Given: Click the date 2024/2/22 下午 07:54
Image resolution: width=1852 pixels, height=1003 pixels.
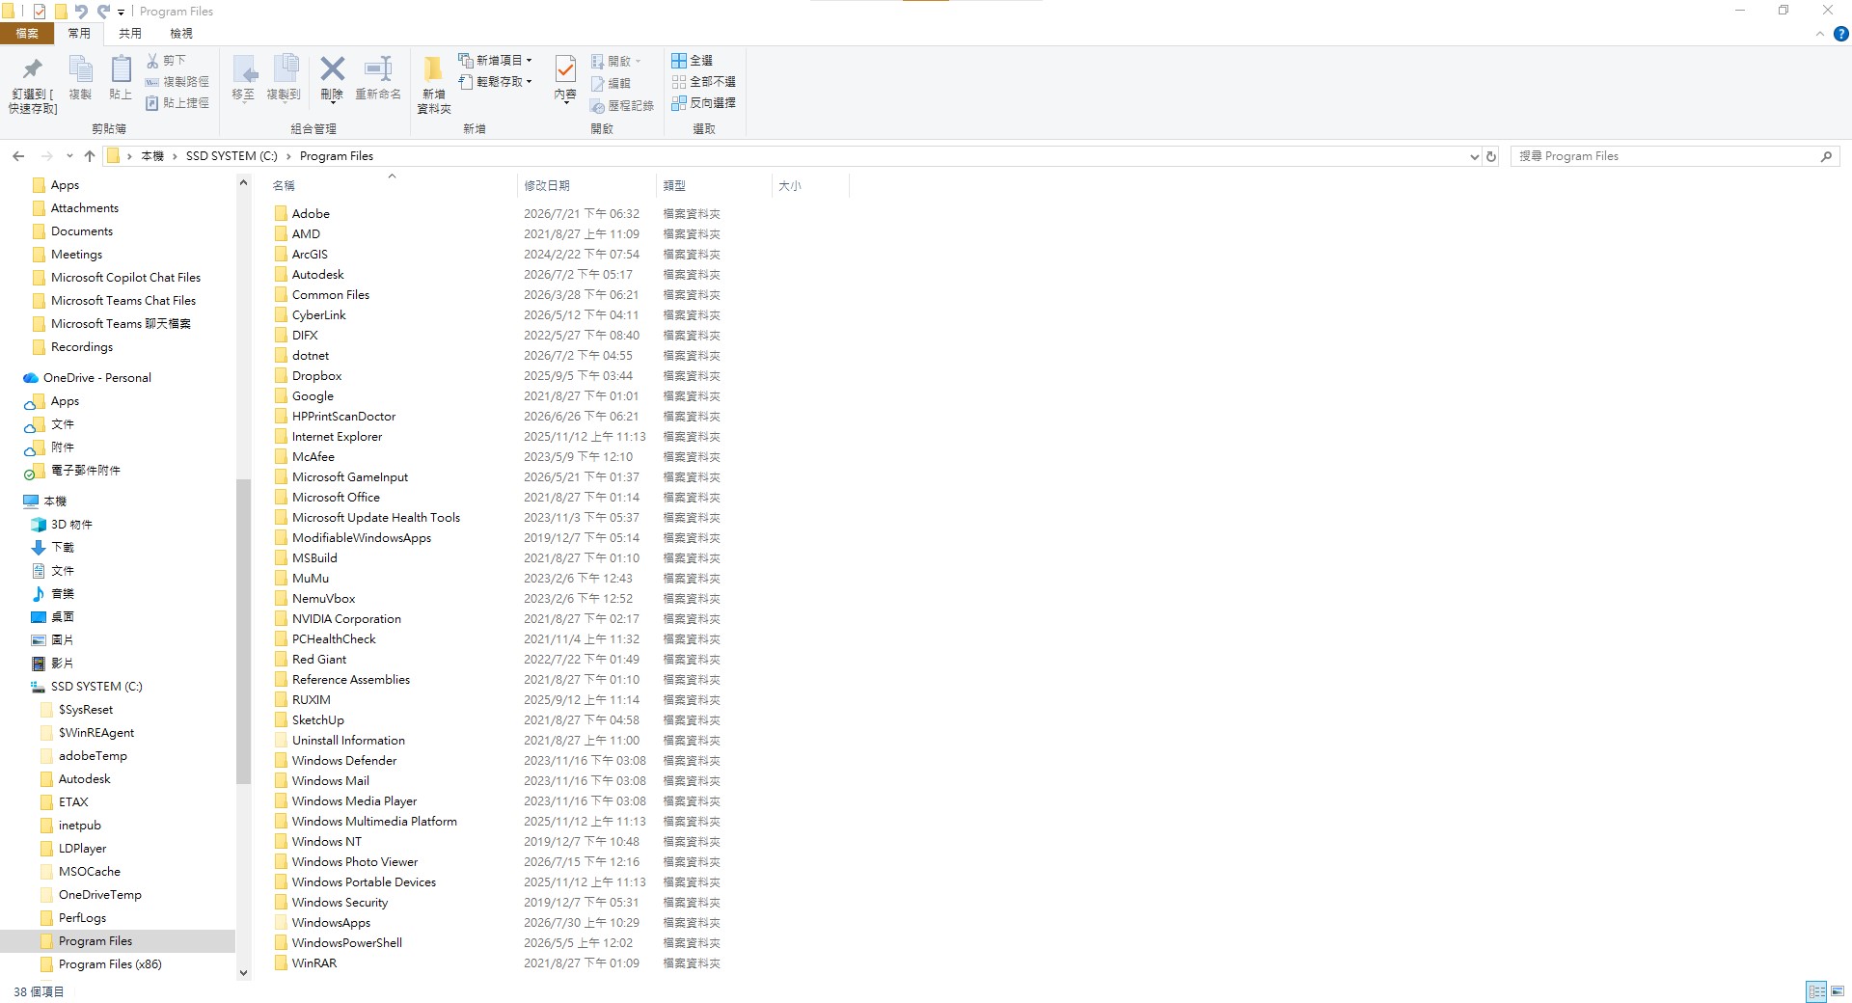Looking at the screenshot, I should (x=582, y=255).
